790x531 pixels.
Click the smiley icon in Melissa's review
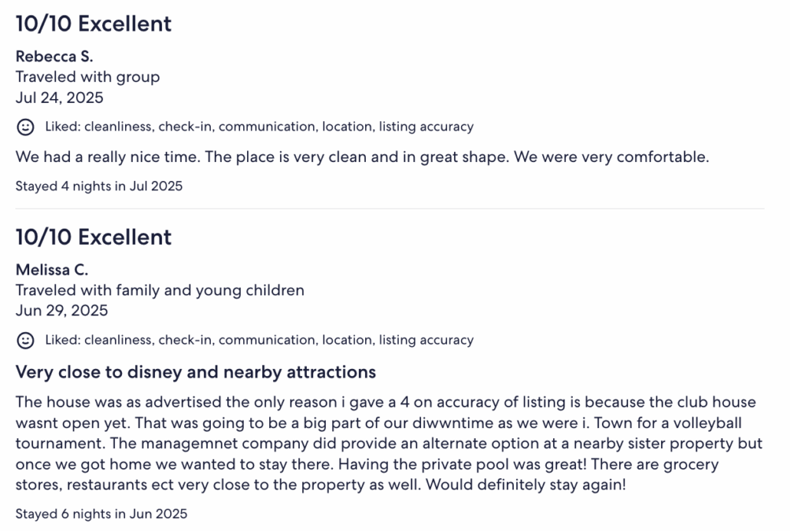(25, 341)
